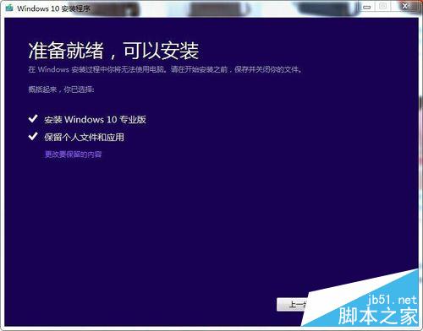The width and height of the screenshot is (423, 331).
Task: Click the notice about saving and closing files
Action: [x=165, y=69]
